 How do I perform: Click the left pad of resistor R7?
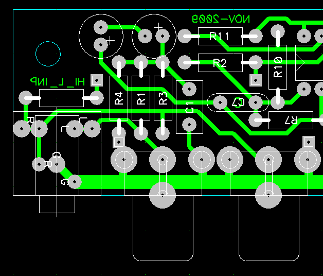pyautogui.click(x=256, y=120)
